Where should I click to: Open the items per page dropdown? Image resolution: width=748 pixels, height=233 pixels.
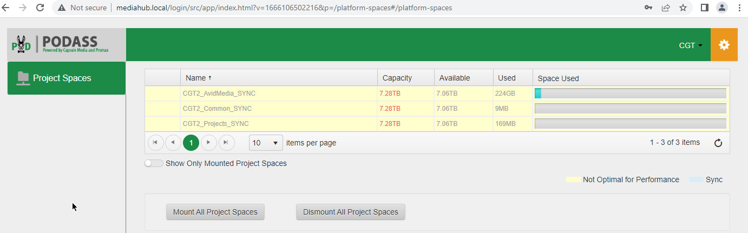pyautogui.click(x=266, y=143)
